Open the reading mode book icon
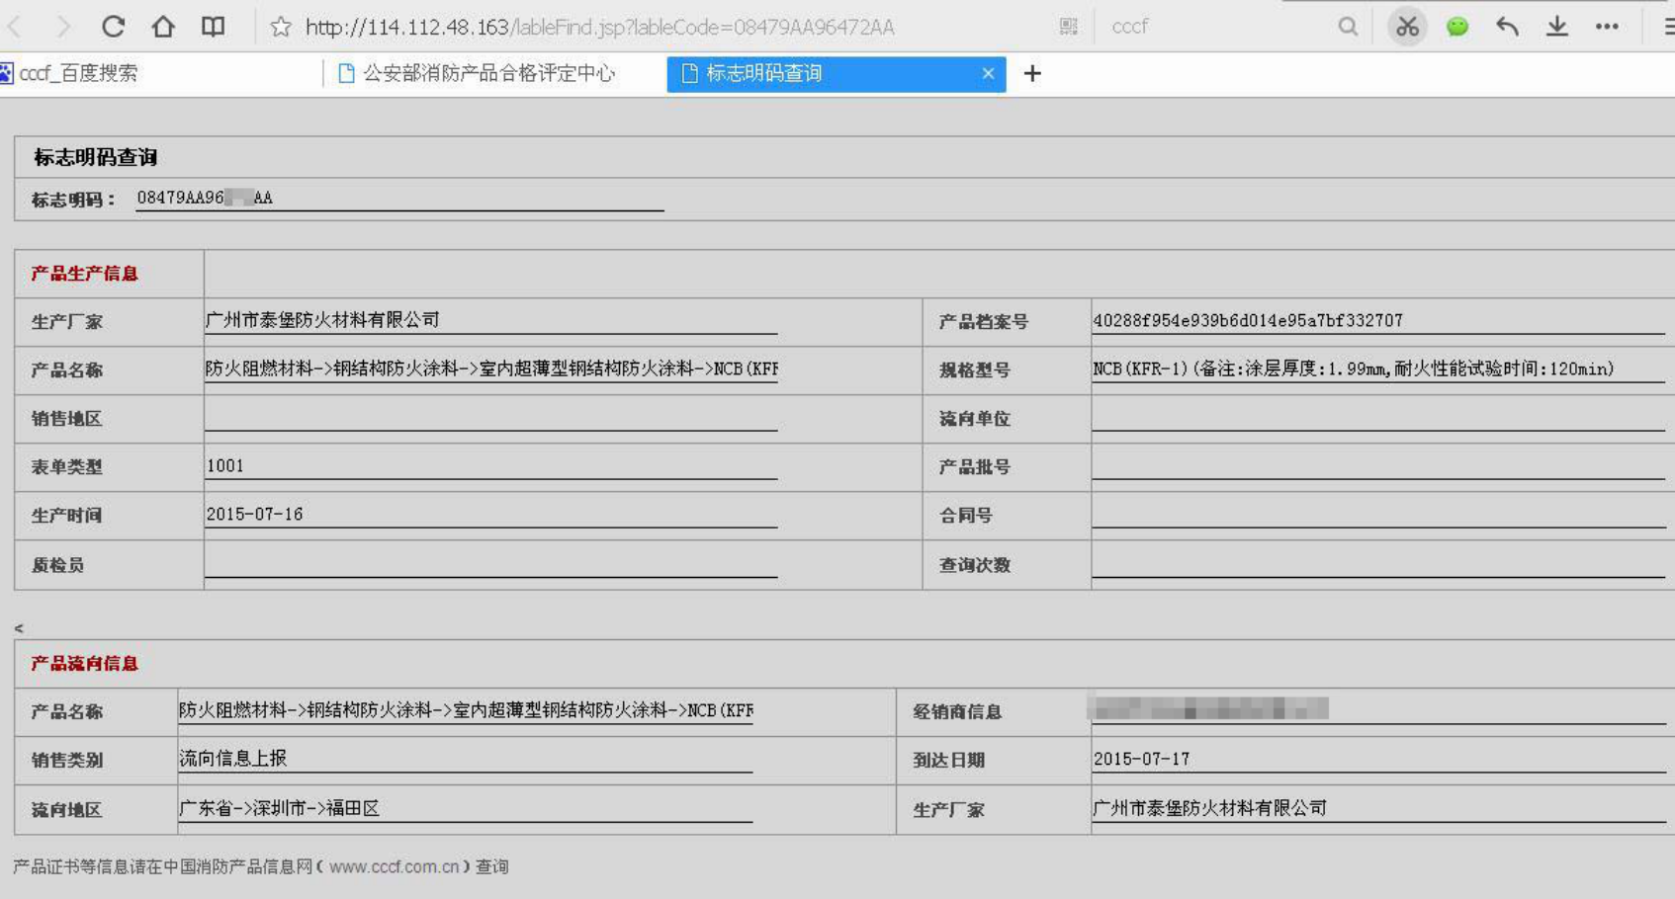Viewport: 1675px width, 899px height. (213, 27)
